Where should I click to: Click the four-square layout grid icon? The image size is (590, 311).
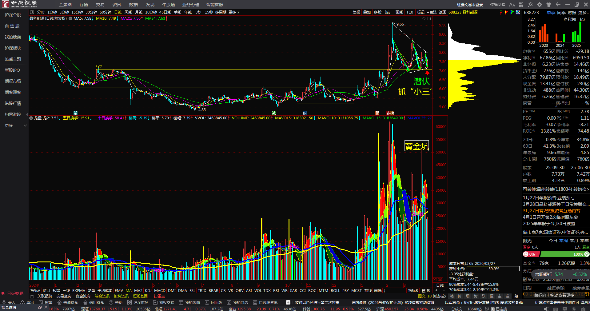point(521,5)
